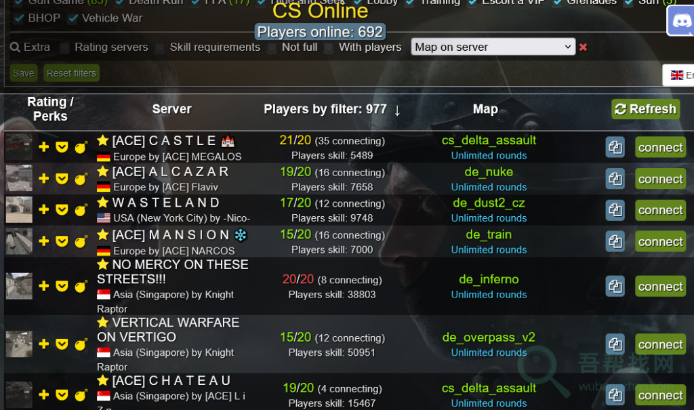Open the Map on server dropdown
The width and height of the screenshot is (694, 410).
[x=493, y=47]
